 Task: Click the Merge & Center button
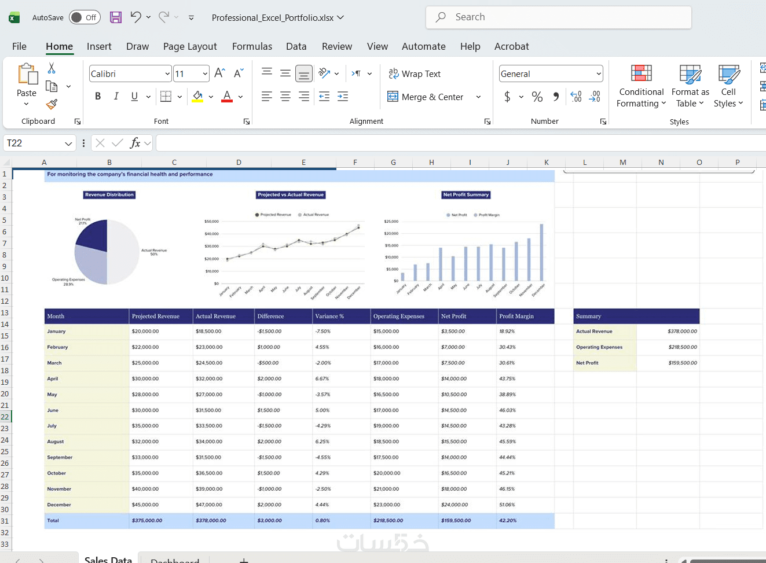pos(426,97)
